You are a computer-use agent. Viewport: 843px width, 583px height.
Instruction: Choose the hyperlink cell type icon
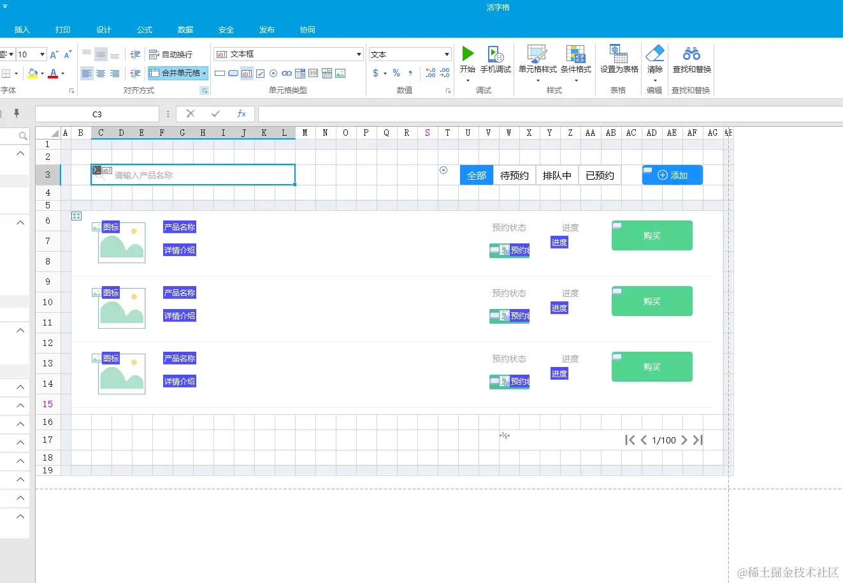pos(287,73)
